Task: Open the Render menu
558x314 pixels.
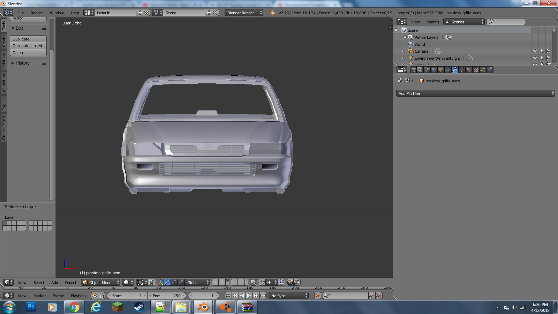Action: tap(37, 13)
